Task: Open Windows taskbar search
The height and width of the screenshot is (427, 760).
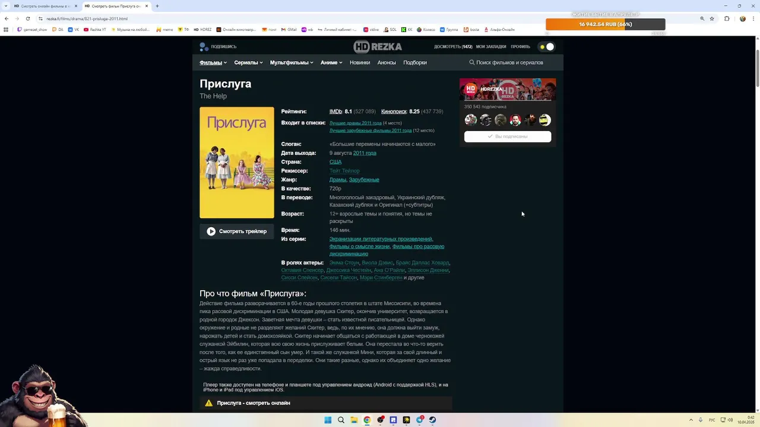Action: click(341, 420)
